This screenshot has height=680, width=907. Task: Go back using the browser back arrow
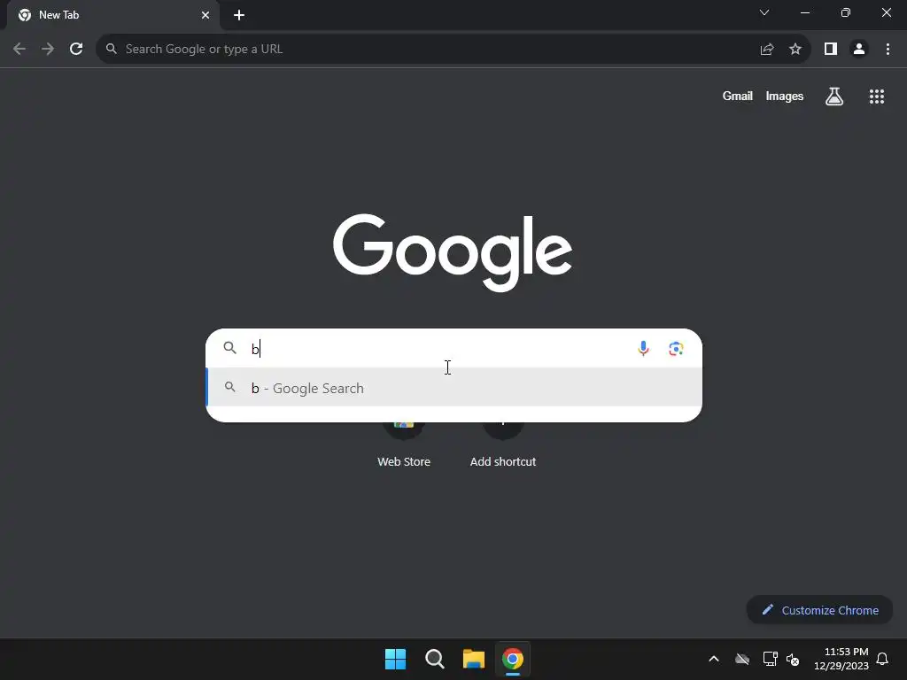tap(19, 50)
